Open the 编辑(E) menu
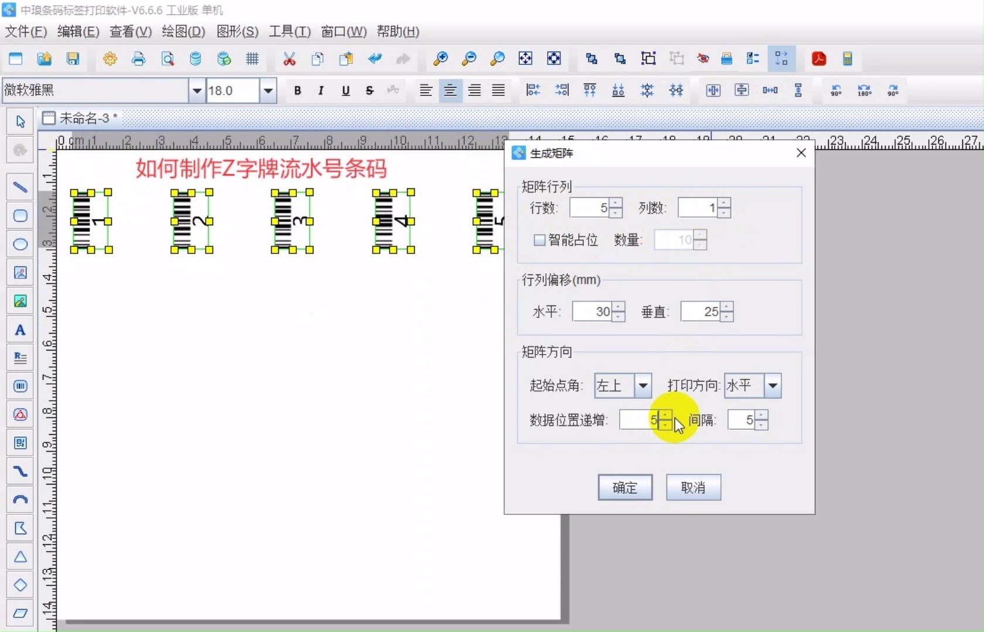Image resolution: width=984 pixels, height=632 pixels. coord(78,32)
